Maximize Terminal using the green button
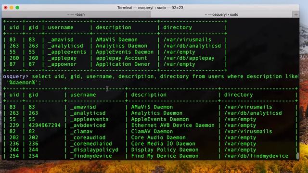This screenshot has height=173, width=308. pyautogui.click(x=17, y=8)
